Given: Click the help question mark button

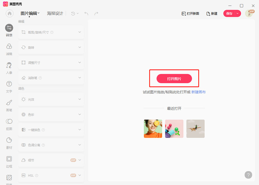Looking at the screenshot, I should 248,175.
